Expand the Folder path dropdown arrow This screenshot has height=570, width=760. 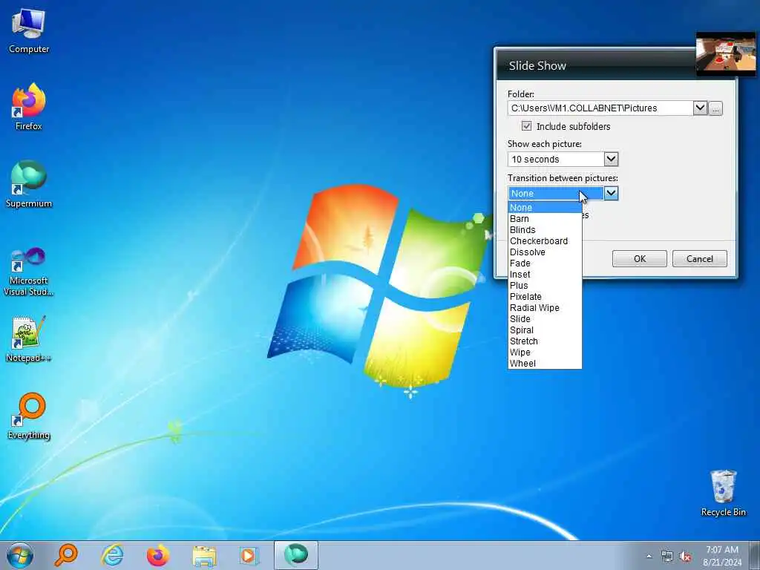700,108
